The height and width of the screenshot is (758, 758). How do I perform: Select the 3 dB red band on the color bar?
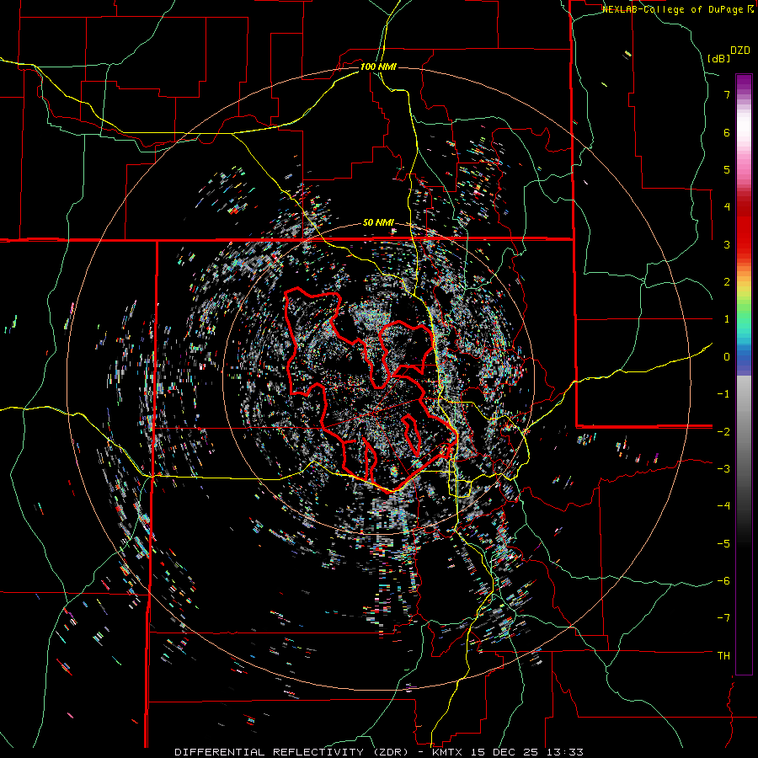[x=744, y=244]
